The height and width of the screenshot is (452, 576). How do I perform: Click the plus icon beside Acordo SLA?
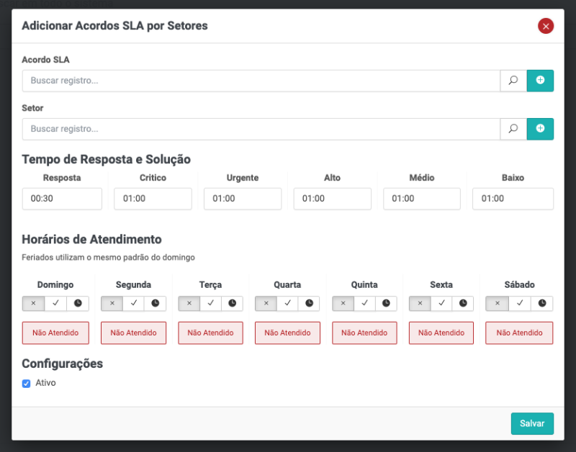pos(540,81)
